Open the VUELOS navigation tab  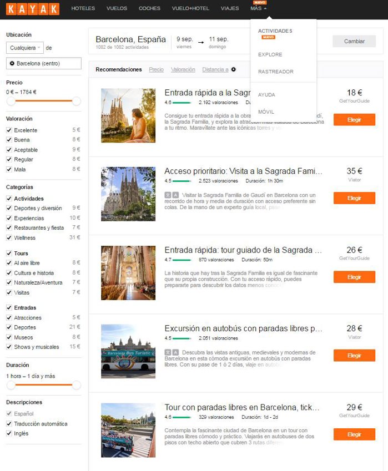click(117, 8)
